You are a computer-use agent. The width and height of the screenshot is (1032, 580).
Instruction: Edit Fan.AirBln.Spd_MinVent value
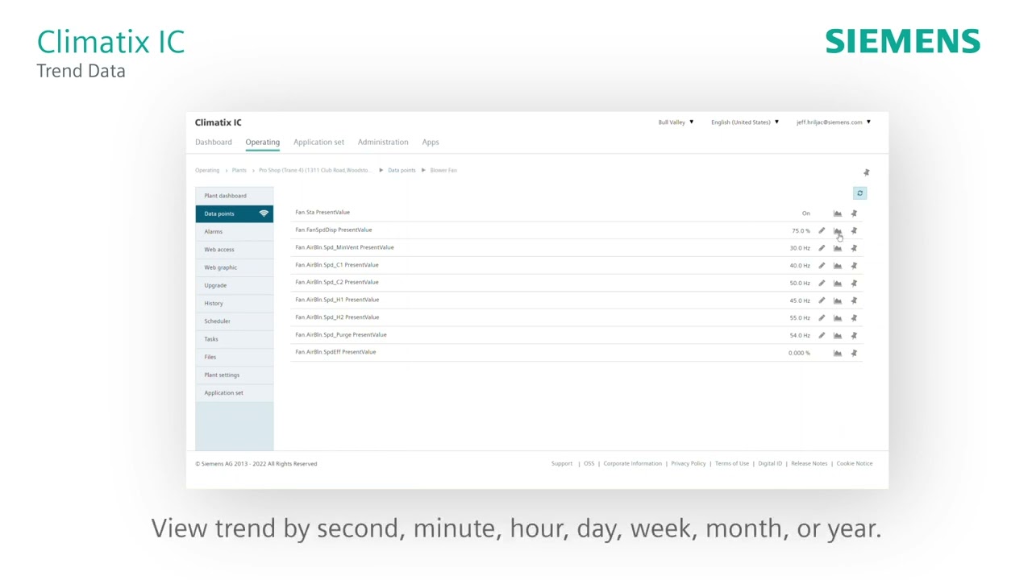(x=822, y=248)
